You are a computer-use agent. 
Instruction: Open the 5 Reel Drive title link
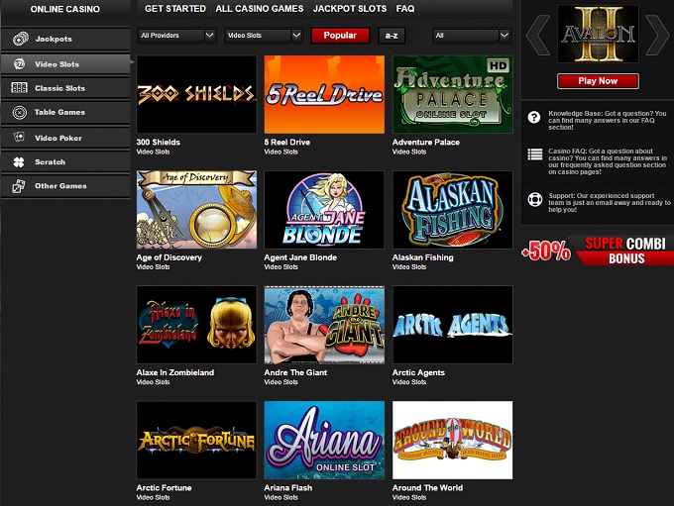(x=286, y=143)
